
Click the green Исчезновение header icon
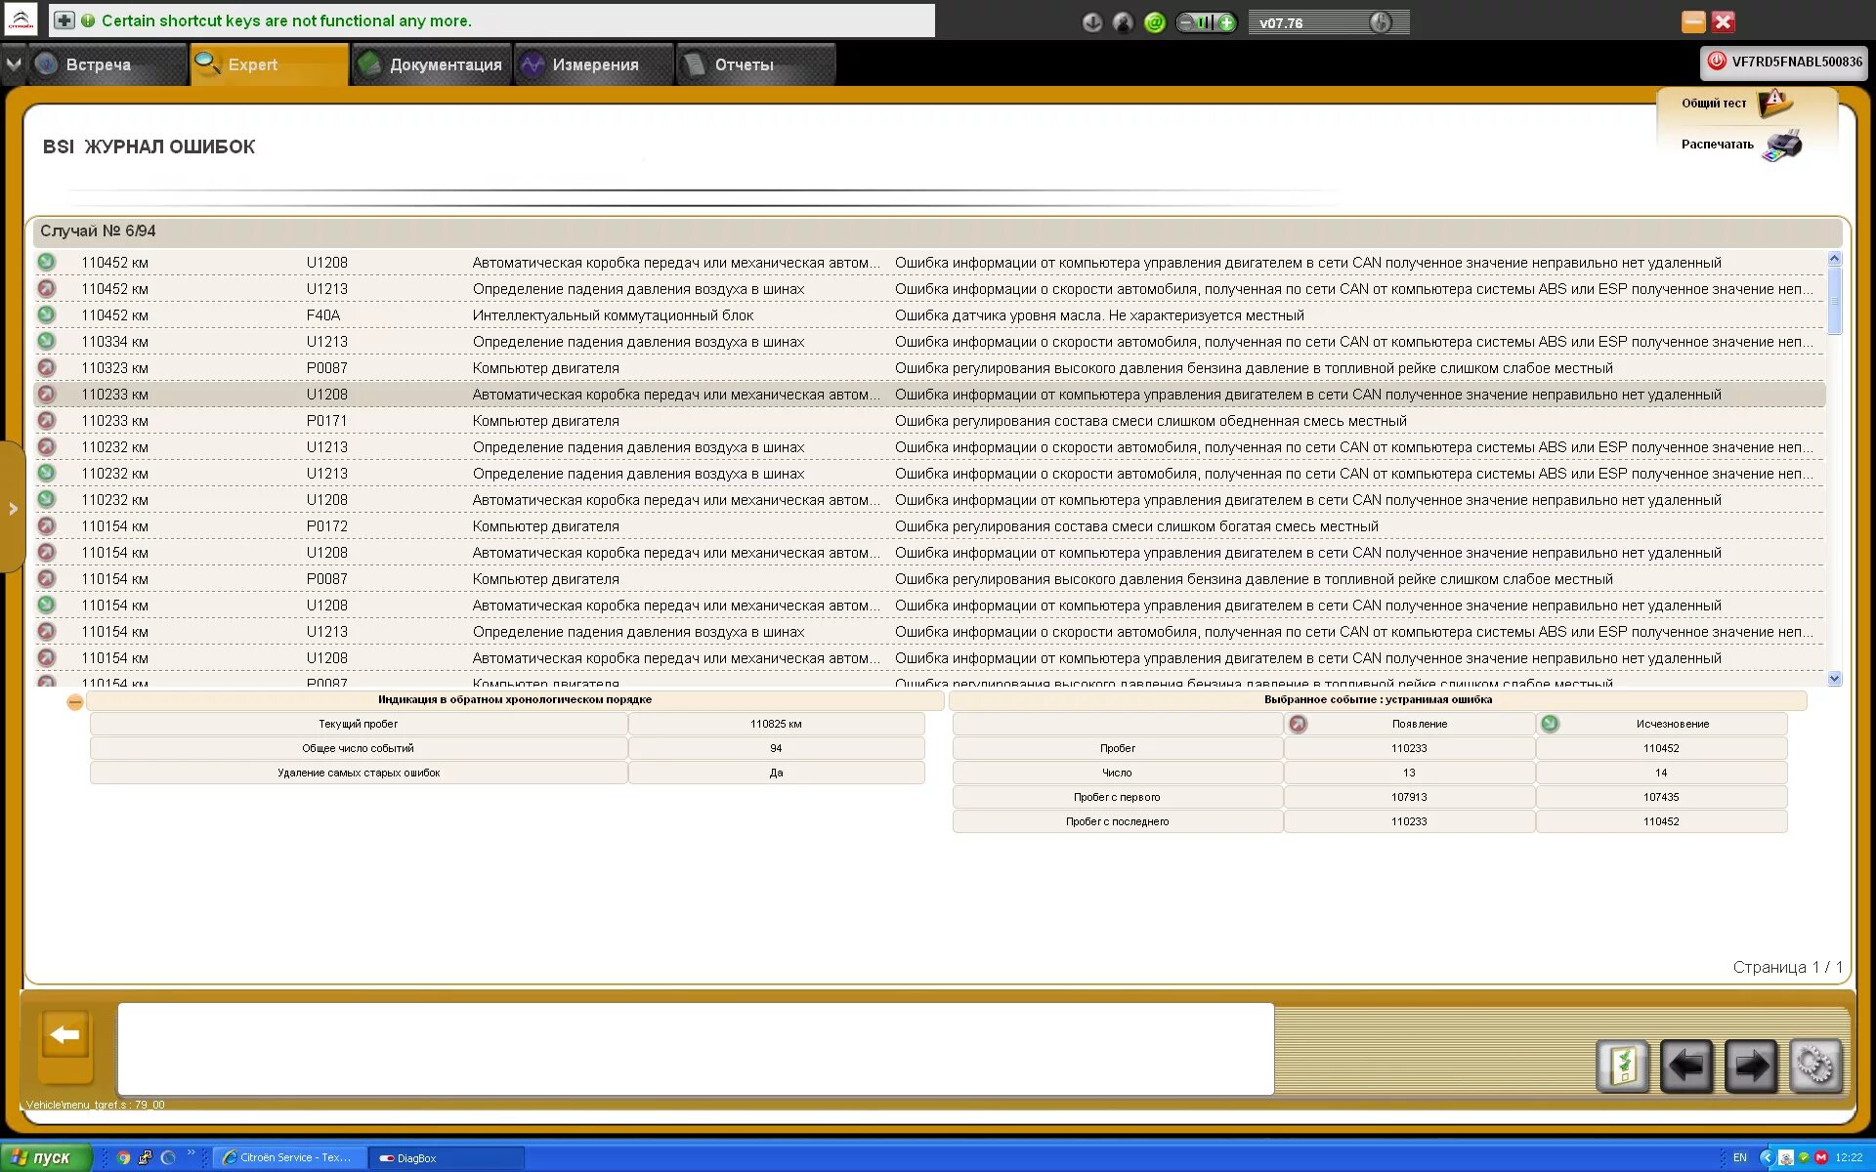click(1550, 724)
